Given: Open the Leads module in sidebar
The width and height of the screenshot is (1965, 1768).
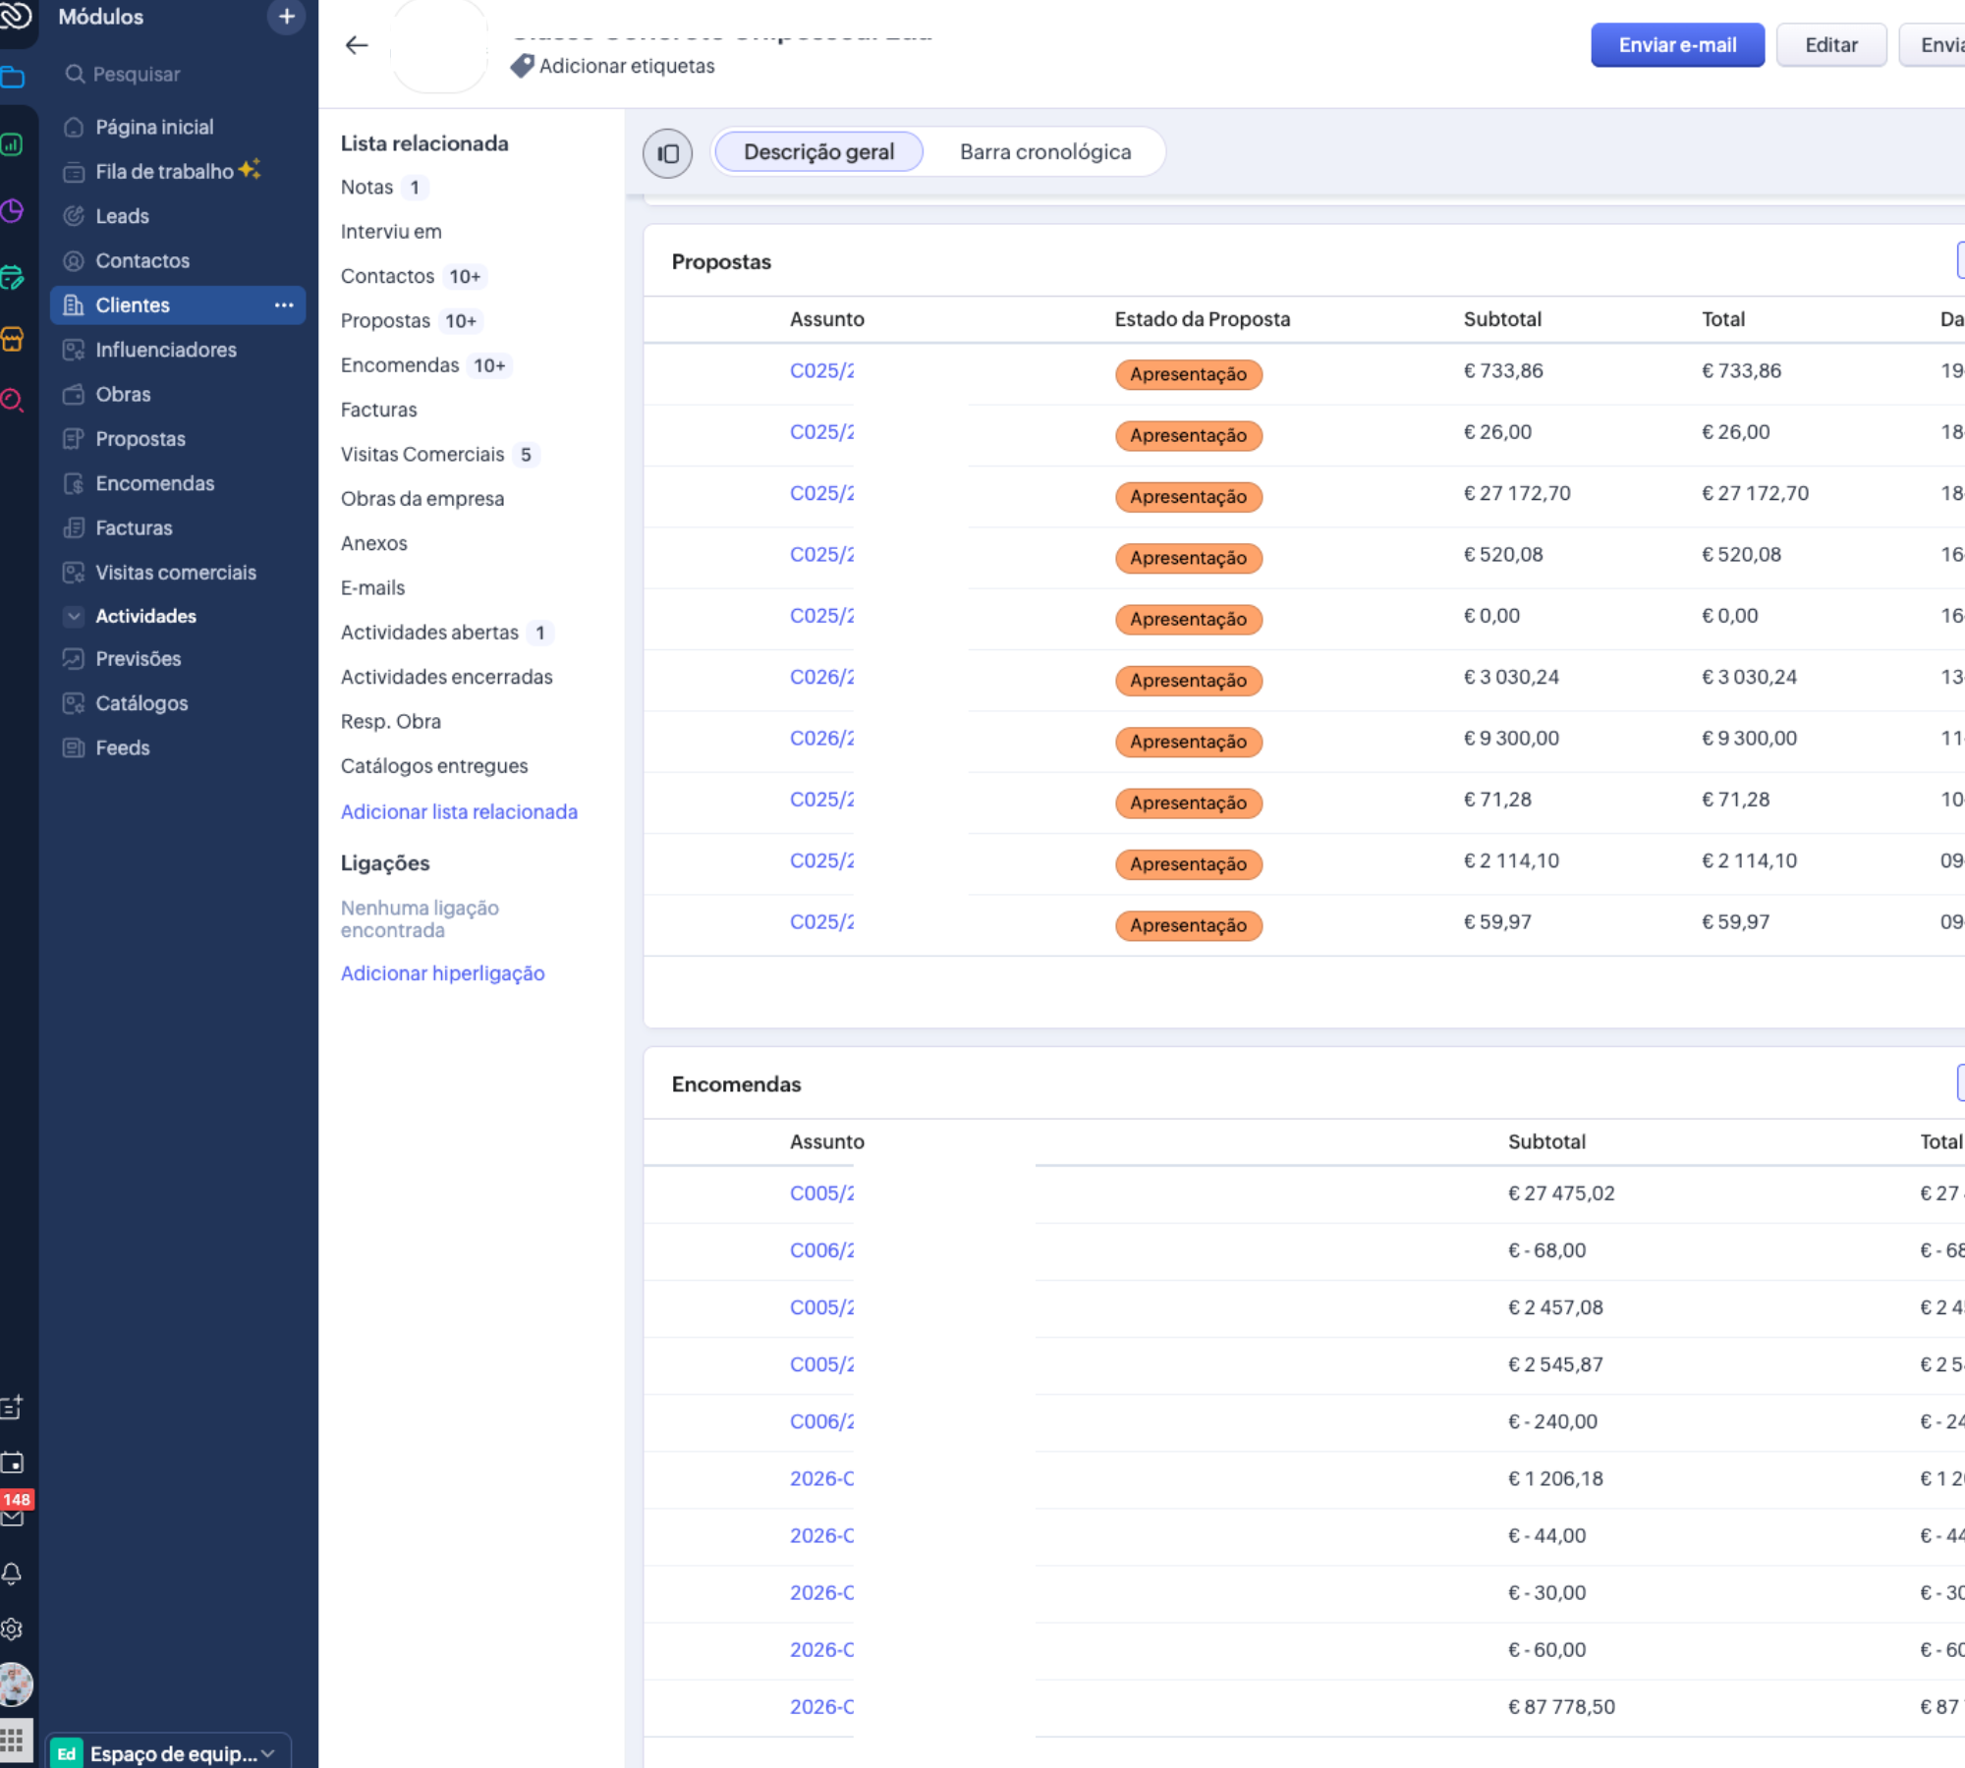Looking at the screenshot, I should 122,216.
